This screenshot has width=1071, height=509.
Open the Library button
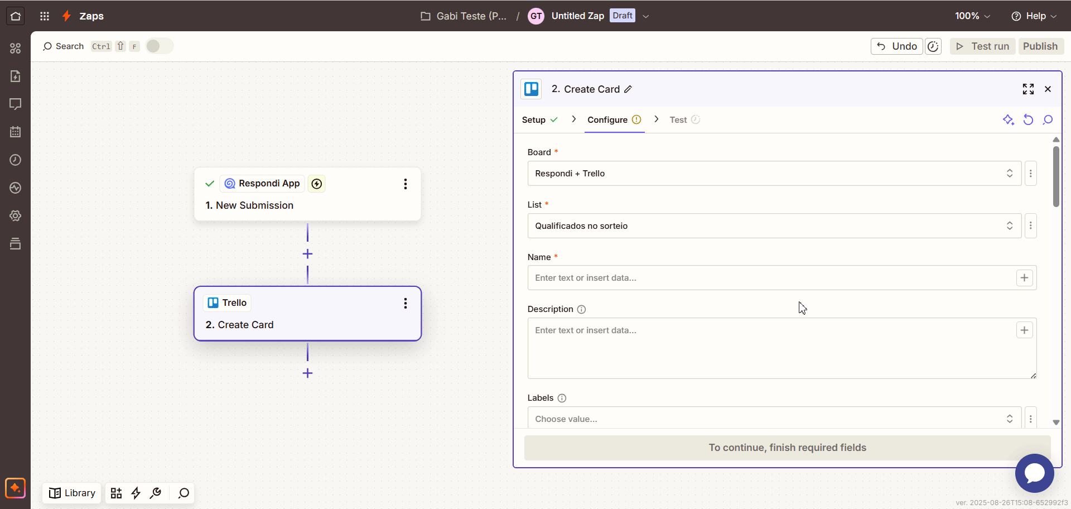click(x=72, y=493)
